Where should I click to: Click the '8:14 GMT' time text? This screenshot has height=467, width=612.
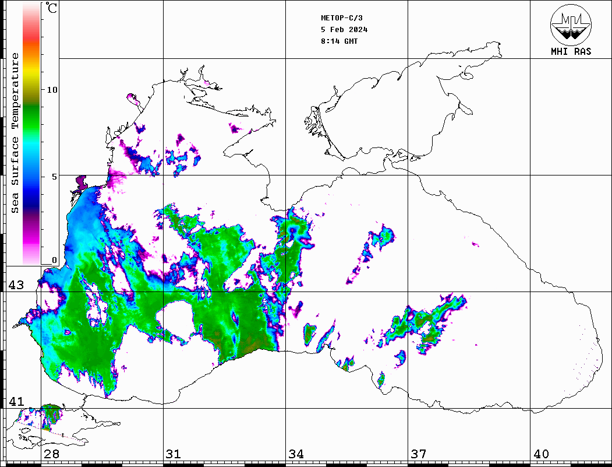tap(339, 41)
